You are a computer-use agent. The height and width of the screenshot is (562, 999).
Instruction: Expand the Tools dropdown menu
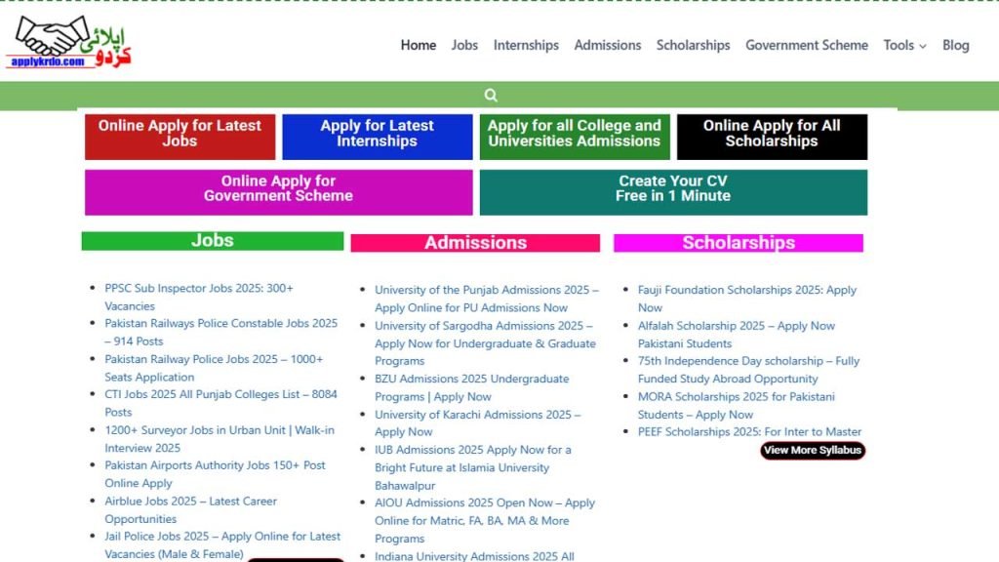[x=904, y=45]
